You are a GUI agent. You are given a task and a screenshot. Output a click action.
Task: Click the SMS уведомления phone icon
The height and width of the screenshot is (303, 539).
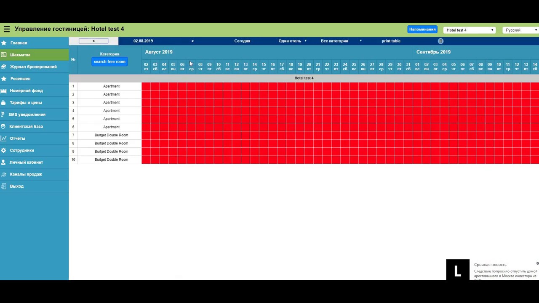[3, 114]
